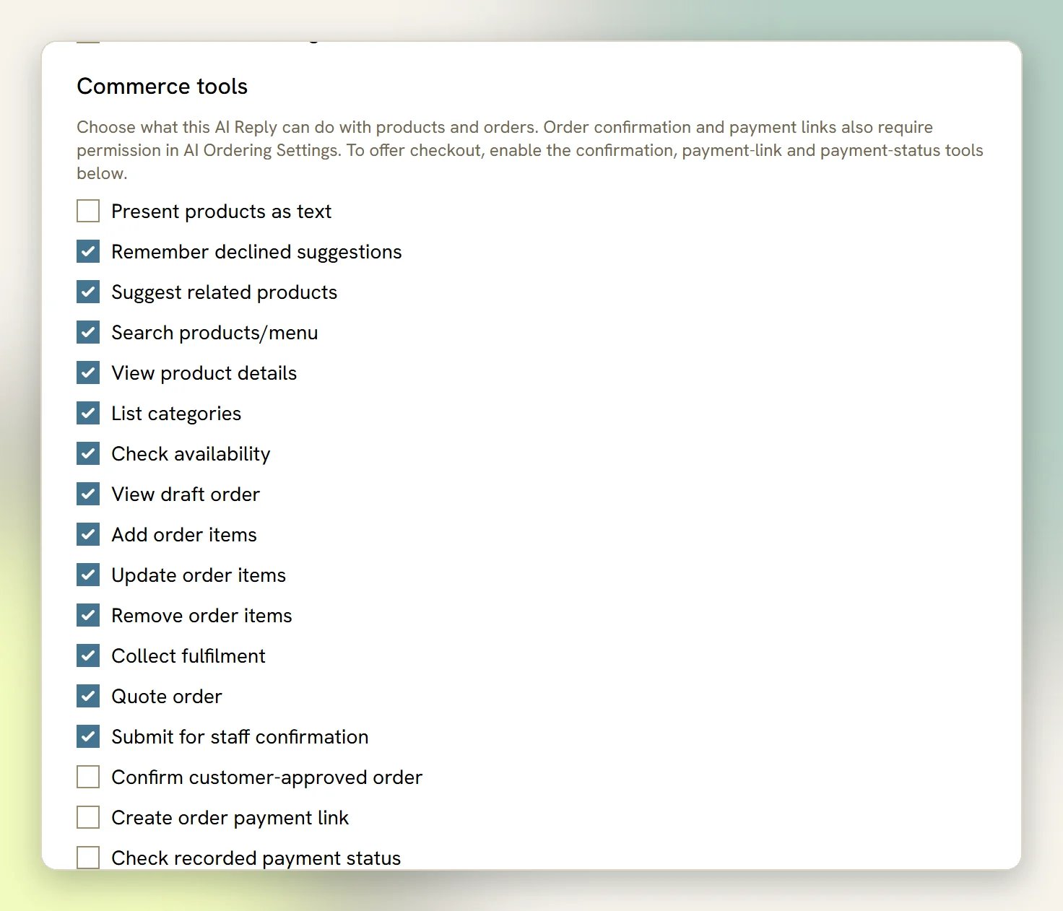1063x911 pixels.
Task: Enable the Present products as text checkbox
Action: click(x=88, y=212)
